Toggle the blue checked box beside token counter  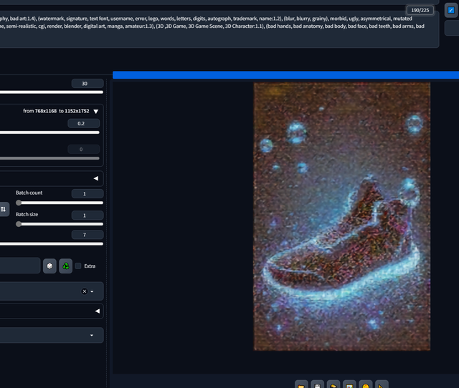[451, 10]
